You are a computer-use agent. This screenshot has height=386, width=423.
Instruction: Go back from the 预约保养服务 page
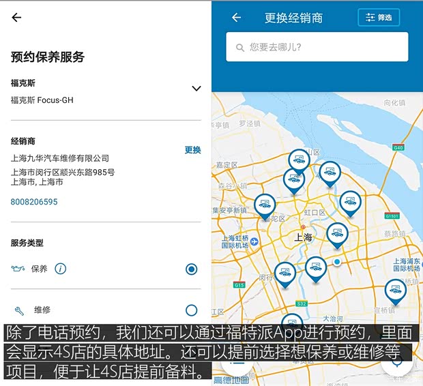click(x=16, y=18)
